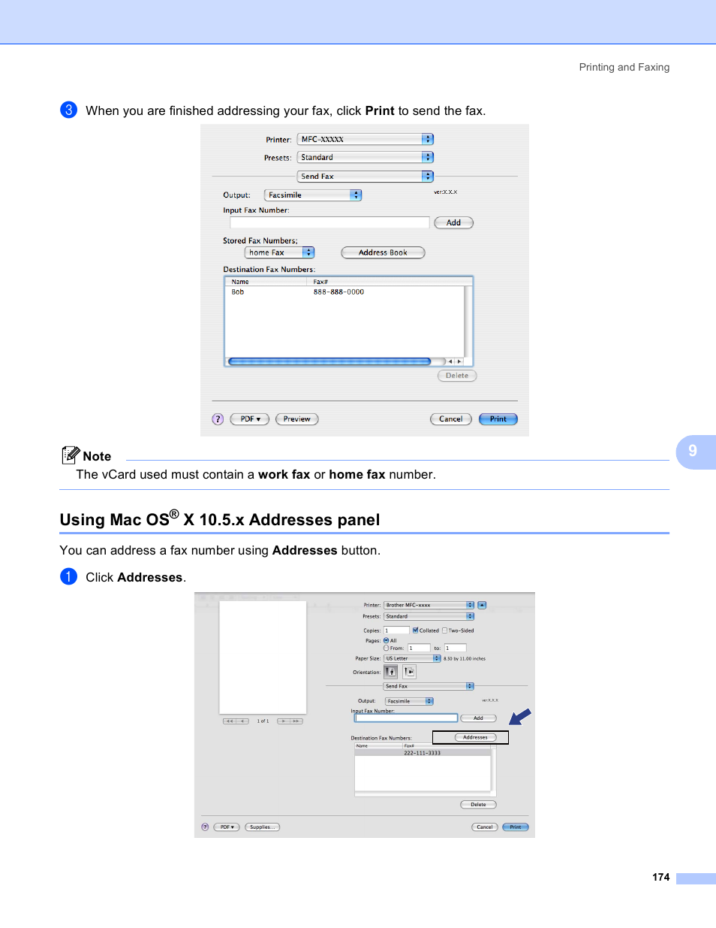Open PDF menu button in lower dialog
This screenshot has width=716, height=928.
coord(227,827)
